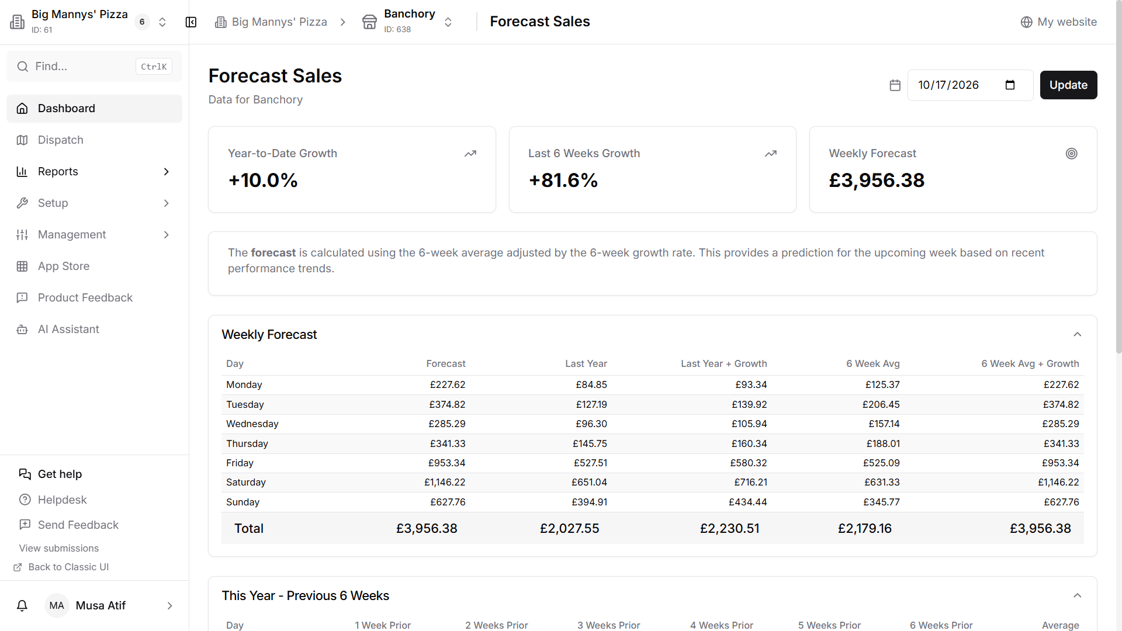Click the Weekly Forecast target icon

1071,154
